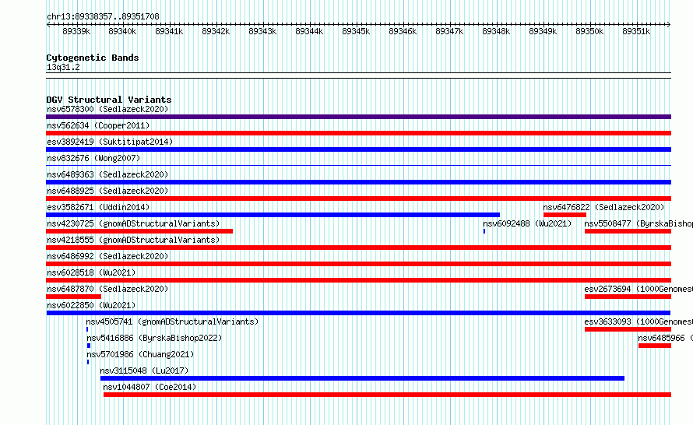Click the nsv6022850 (Wu2021) label
The height and width of the screenshot is (425, 693).
click(x=91, y=305)
